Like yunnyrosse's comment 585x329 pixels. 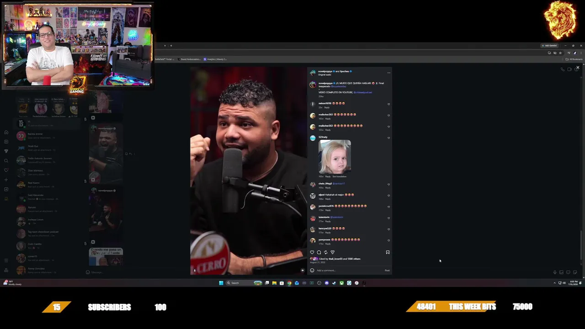[x=388, y=240]
